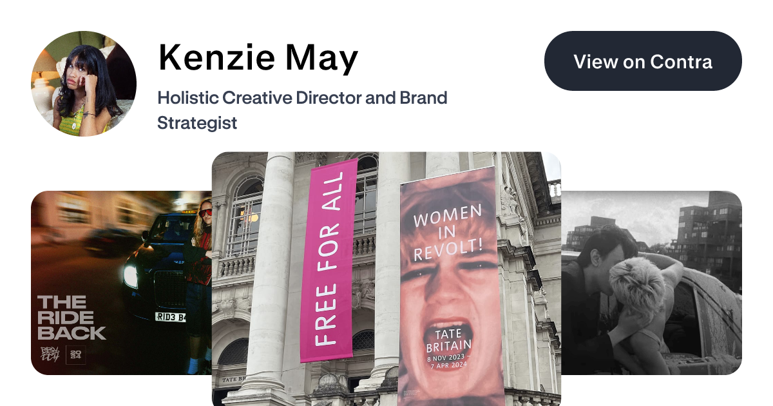Click the 2024 square badge icon
This screenshot has width=773, height=406.
[x=76, y=355]
